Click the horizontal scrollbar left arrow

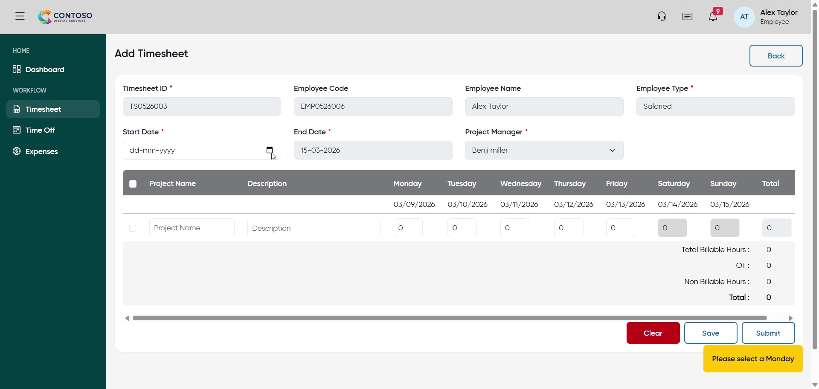(x=127, y=318)
